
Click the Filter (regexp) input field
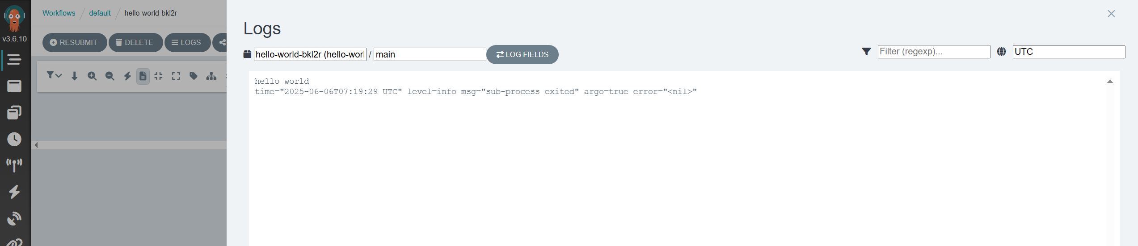point(933,52)
